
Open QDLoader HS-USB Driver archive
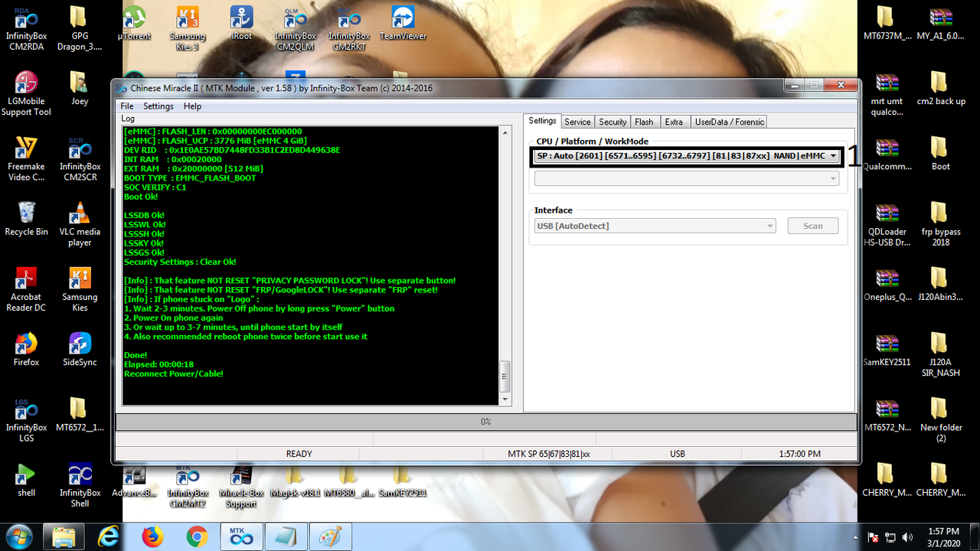point(887,223)
